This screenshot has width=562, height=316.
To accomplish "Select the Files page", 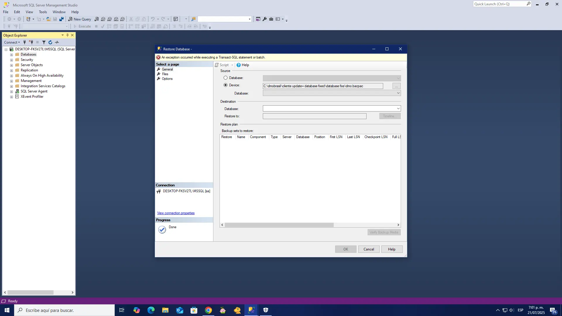I will click(x=165, y=74).
